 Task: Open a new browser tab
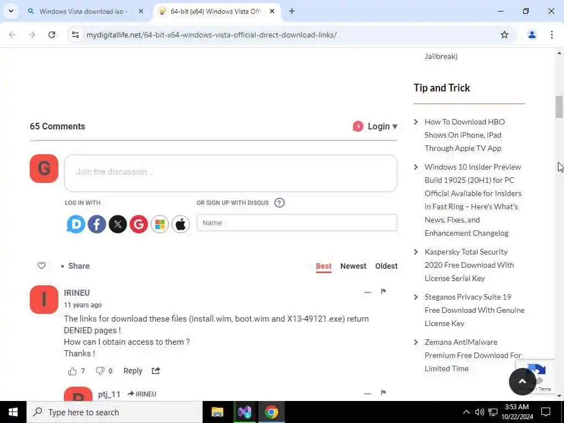pyautogui.click(x=292, y=11)
